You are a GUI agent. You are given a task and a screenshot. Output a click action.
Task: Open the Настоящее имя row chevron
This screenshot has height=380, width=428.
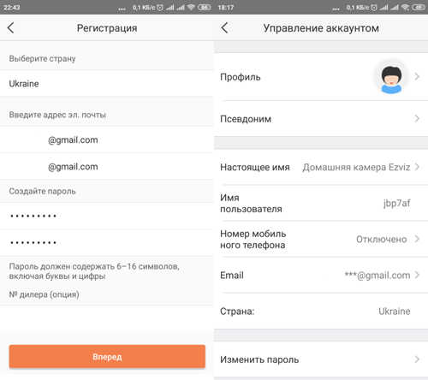point(417,167)
